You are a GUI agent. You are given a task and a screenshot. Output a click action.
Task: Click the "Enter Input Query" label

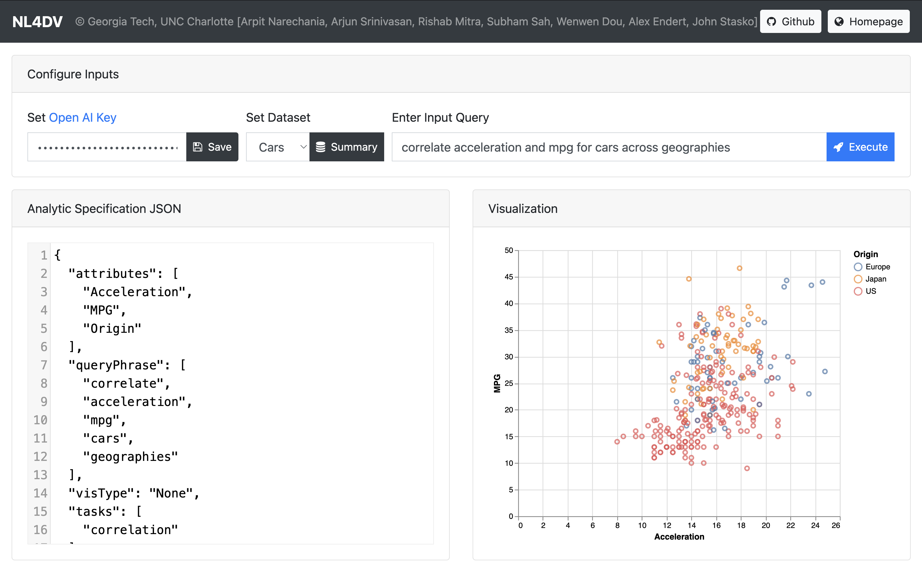[440, 117]
